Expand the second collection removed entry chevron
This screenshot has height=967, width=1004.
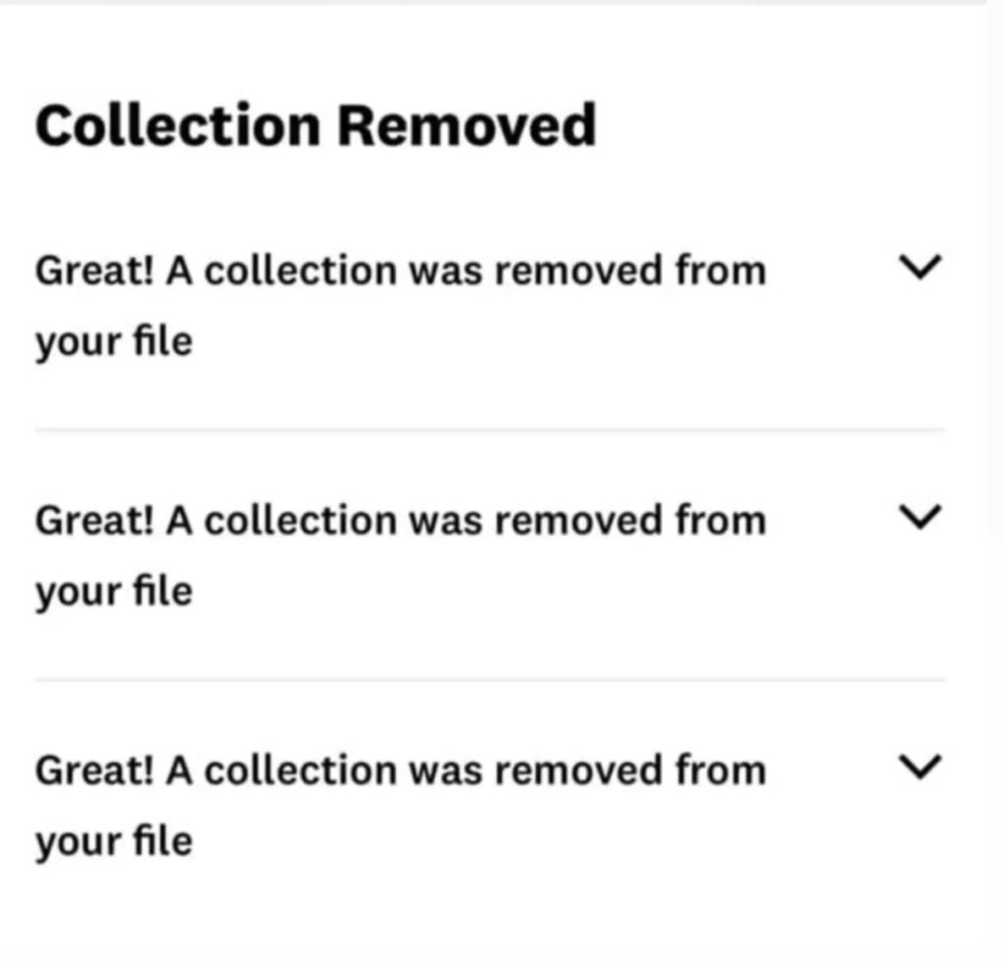pyautogui.click(x=920, y=517)
